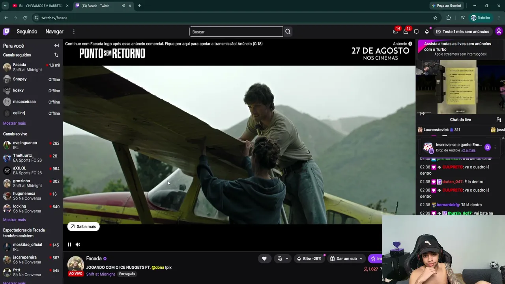Expand the notification options chevron
This screenshot has height=284, width=505.
pyautogui.click(x=287, y=259)
